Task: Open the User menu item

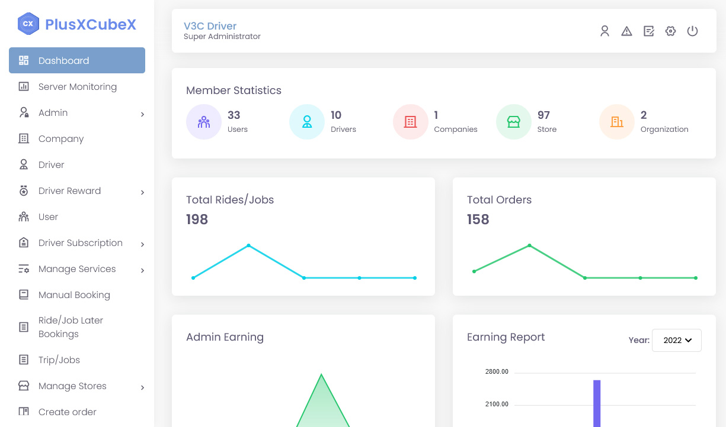Action: [x=77, y=216]
